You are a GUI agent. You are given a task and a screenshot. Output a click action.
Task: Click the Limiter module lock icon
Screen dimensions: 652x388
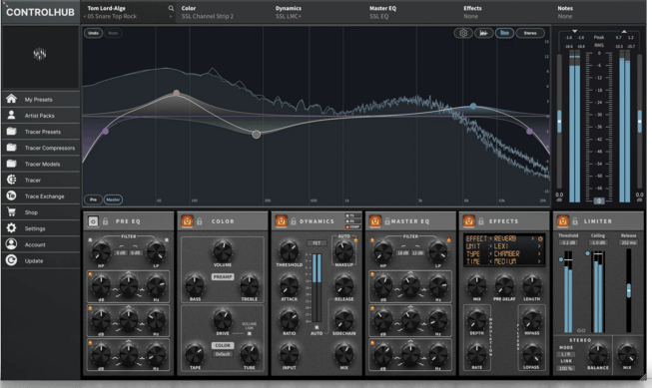tap(575, 221)
